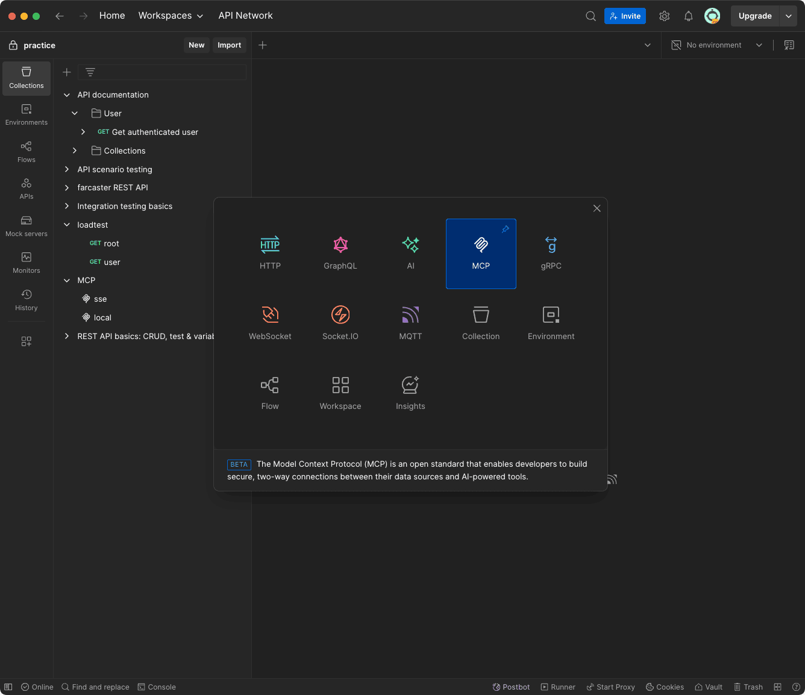Open environment quick look icon
Viewport: 805px width, 695px height.
(x=789, y=45)
